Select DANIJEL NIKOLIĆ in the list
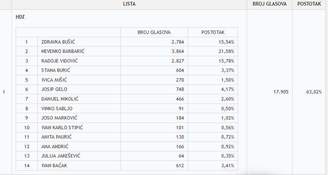This screenshot has width=328, height=175. pos(60,99)
